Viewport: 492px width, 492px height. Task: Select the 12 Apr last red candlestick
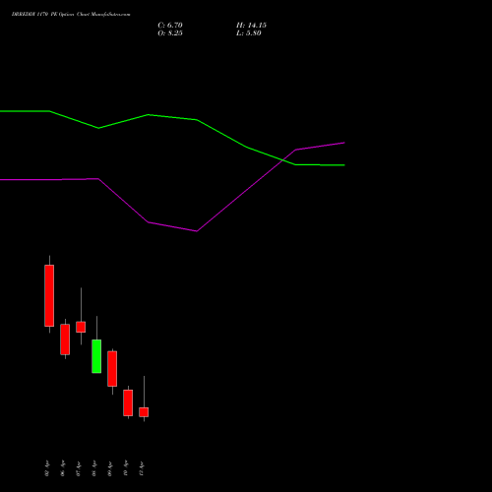point(144,412)
